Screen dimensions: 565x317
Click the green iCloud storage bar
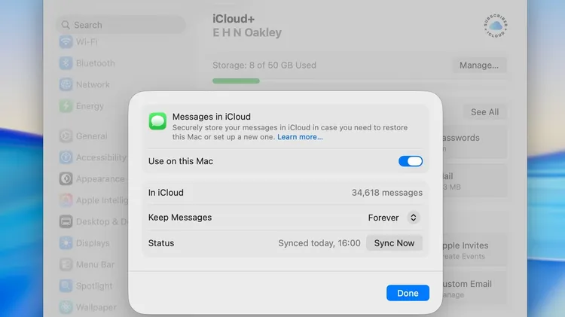(236, 81)
